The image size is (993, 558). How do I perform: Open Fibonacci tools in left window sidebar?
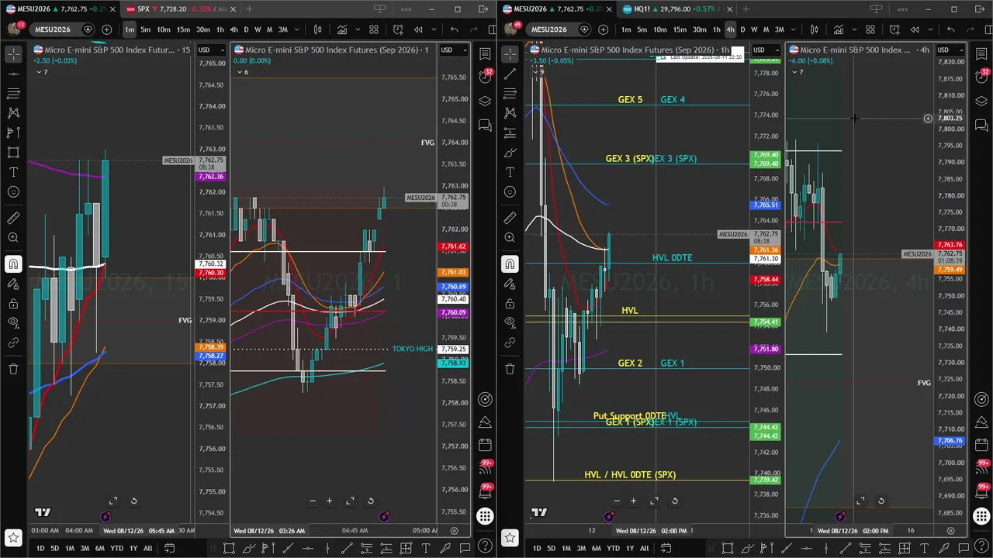pyautogui.click(x=13, y=93)
